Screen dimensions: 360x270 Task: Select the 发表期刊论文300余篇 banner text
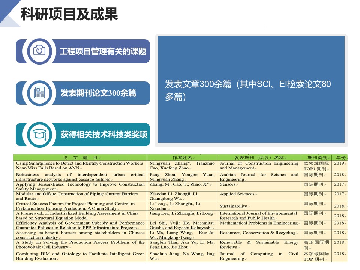[98, 93]
